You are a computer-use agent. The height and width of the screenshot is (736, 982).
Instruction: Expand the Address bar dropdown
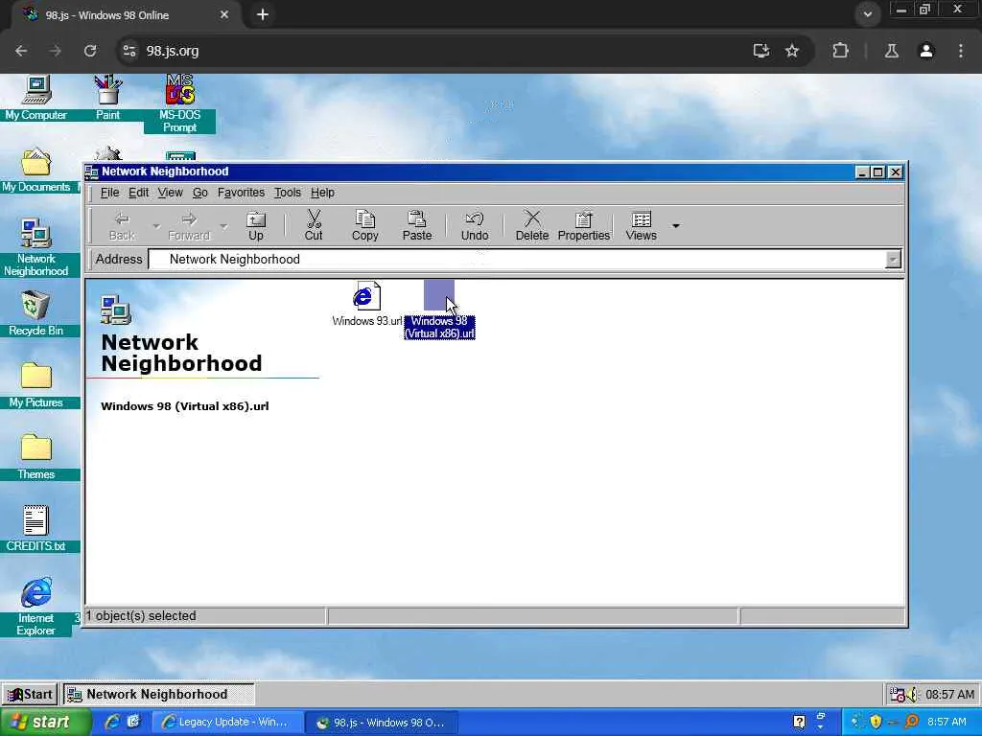[x=893, y=259]
